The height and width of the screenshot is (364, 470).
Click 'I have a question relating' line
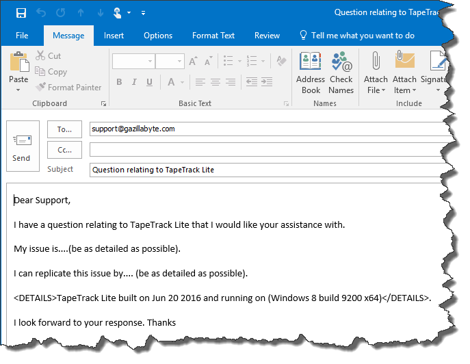[x=179, y=225]
